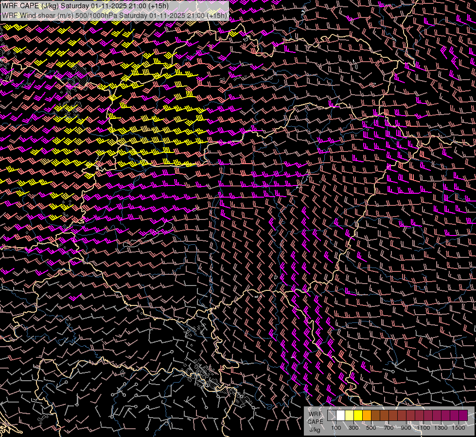Viewport: 476px width, 437px height.
Task: Click the white swatch in the CAPE legend
Action: click(341, 416)
